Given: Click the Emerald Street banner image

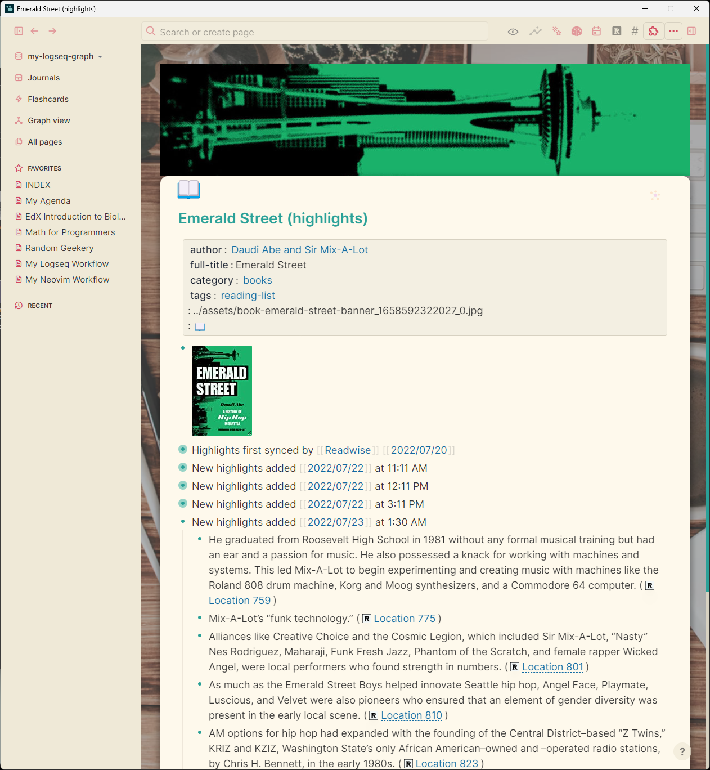Looking at the screenshot, I should point(425,120).
